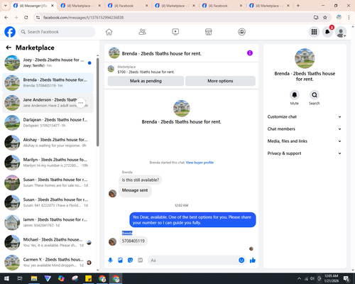Screen dimensions: 355x284
Task: Choose a GIF icon in the composer
Action: click(x=141, y=261)
